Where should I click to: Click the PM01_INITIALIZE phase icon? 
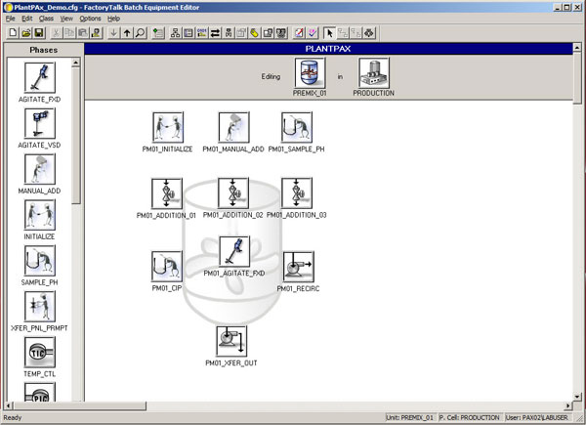click(168, 127)
